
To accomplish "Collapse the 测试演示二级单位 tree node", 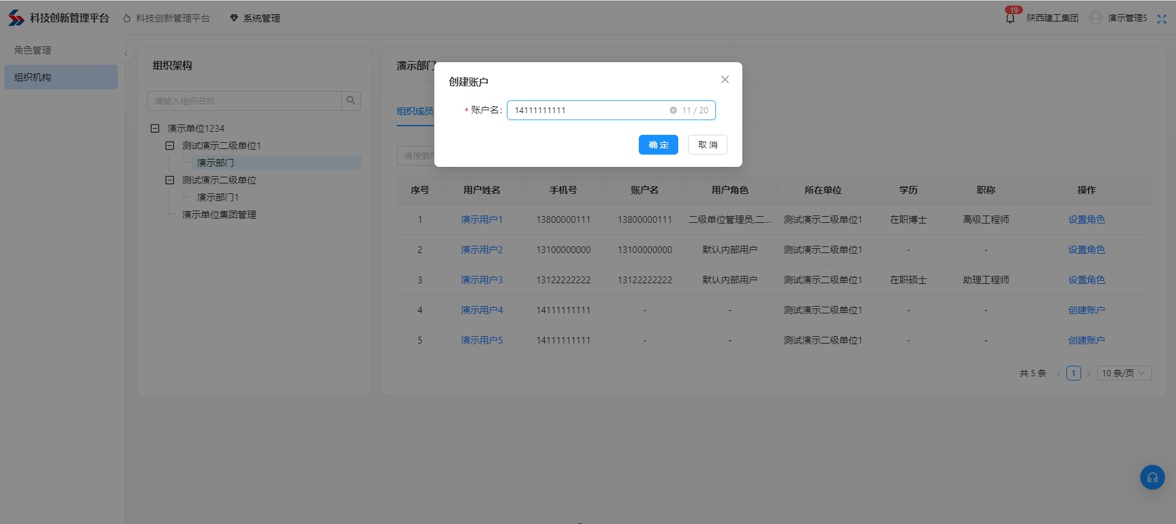I will tap(170, 180).
